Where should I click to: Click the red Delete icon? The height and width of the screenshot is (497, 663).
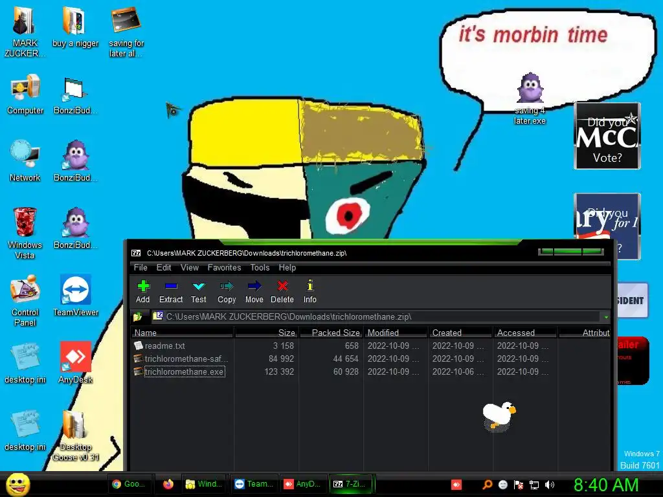[x=282, y=292]
